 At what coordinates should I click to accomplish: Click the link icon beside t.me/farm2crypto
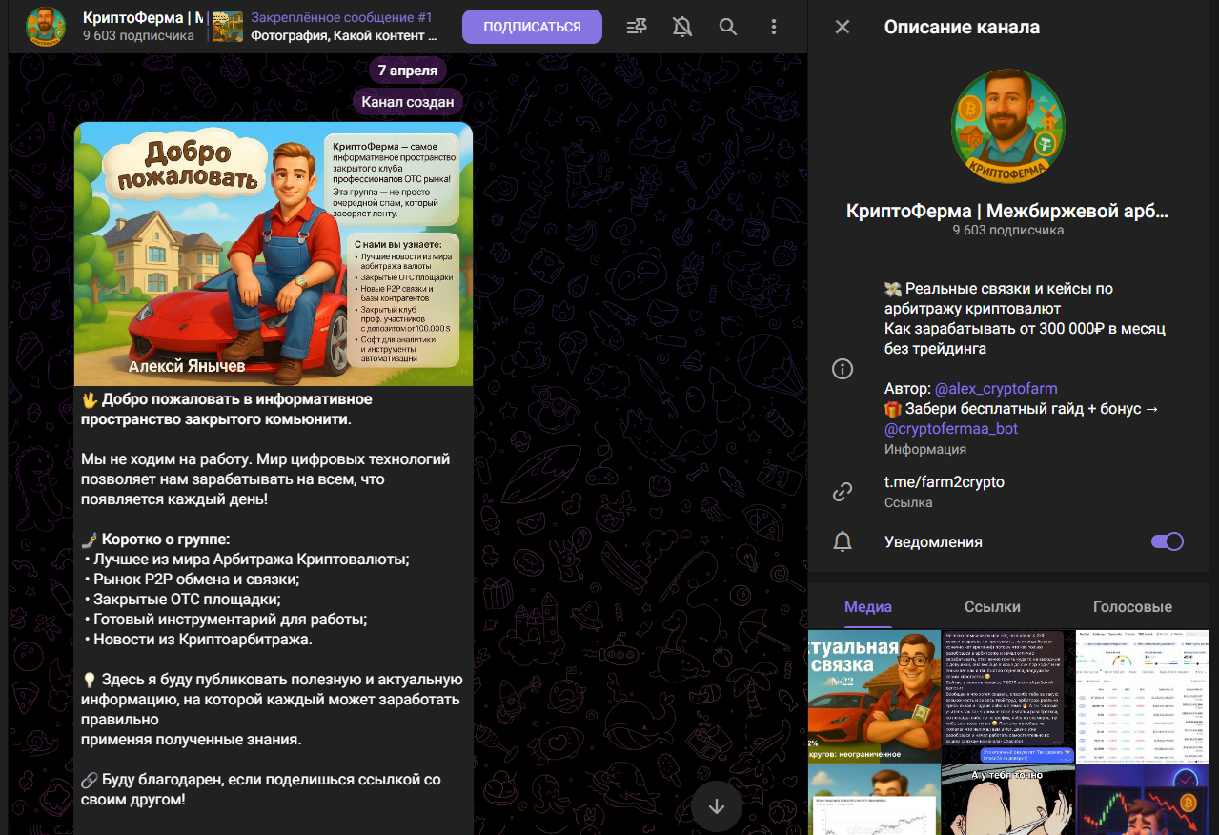coord(843,492)
